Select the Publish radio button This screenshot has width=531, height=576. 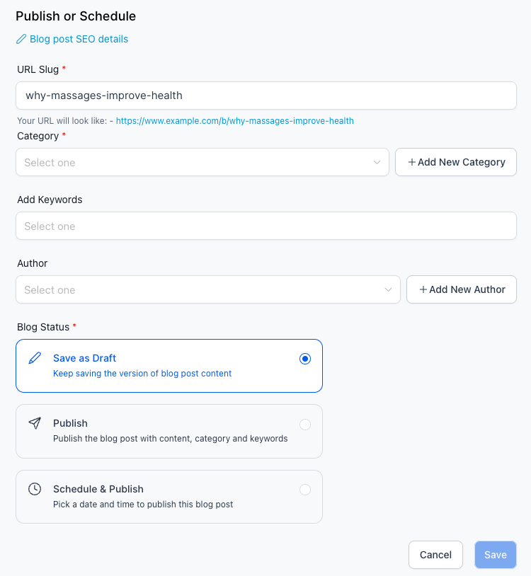(305, 425)
